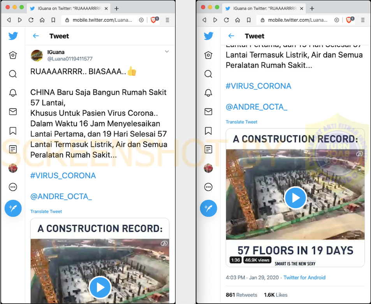Click browser forward button in left window

[20, 20]
